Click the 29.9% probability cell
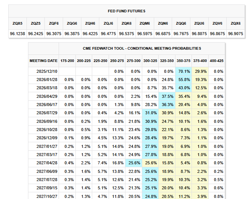Image resolution: width=252 pixels, height=199 pixels. 201,71
